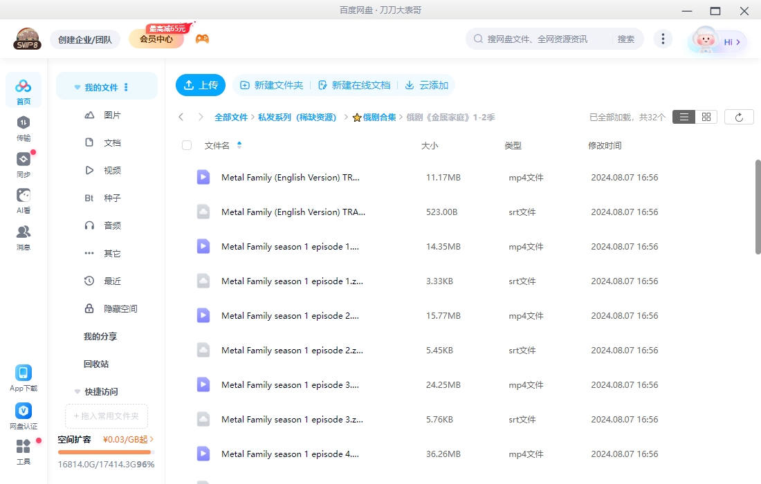Screen dimensions: 761x484
Task: Click the mp4 icon of season 1 episode 2
Action: point(203,315)
